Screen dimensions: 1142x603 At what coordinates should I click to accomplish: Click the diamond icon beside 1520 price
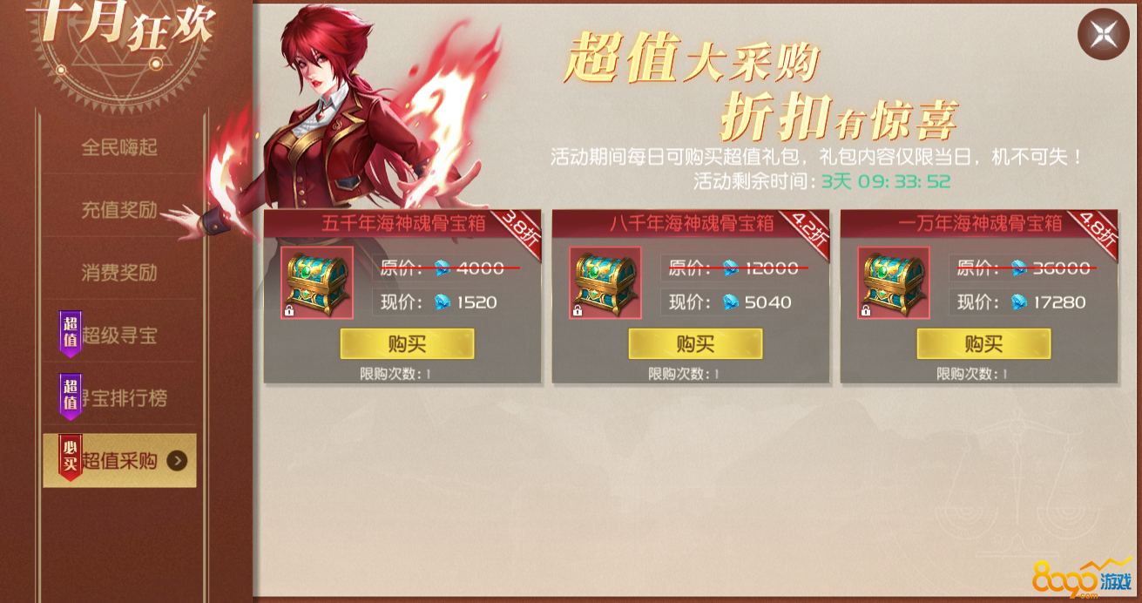(x=443, y=302)
